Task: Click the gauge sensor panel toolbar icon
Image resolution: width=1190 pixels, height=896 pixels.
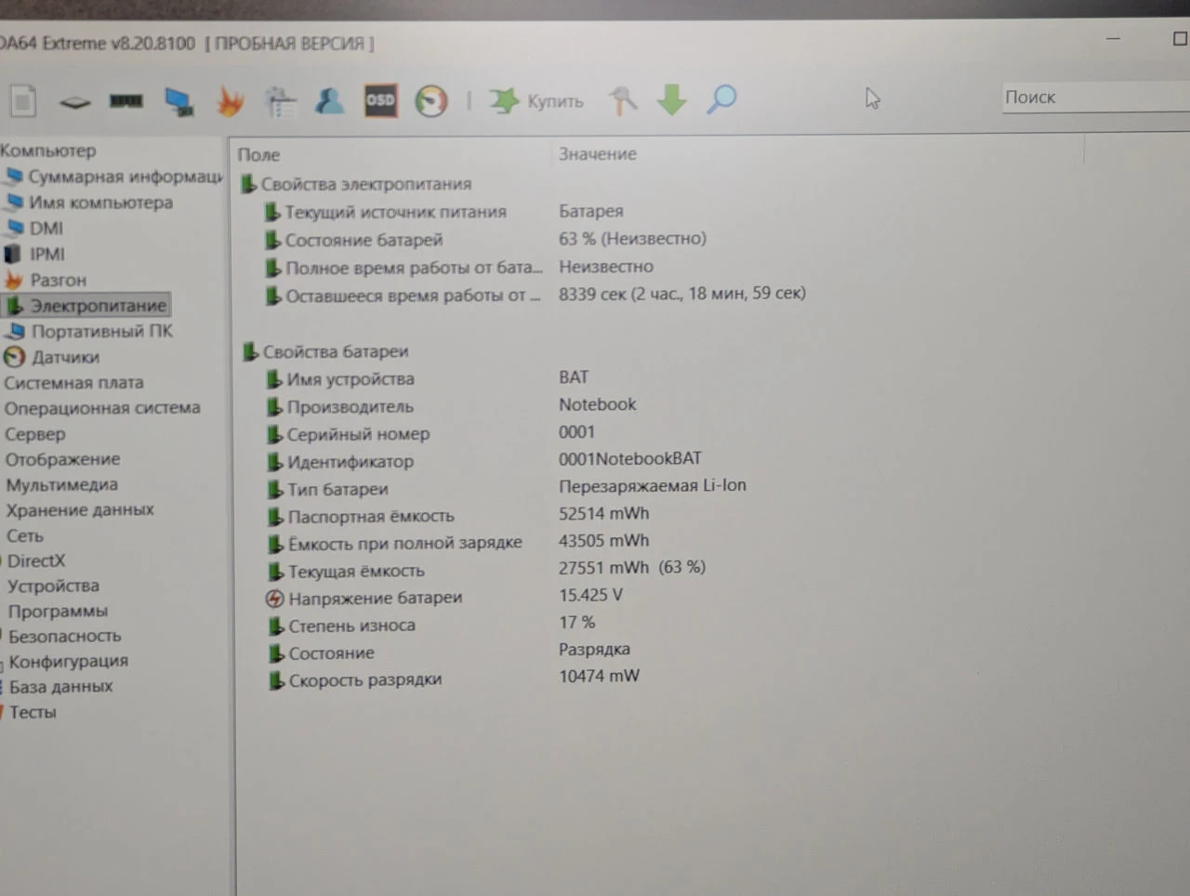Action: tap(430, 100)
